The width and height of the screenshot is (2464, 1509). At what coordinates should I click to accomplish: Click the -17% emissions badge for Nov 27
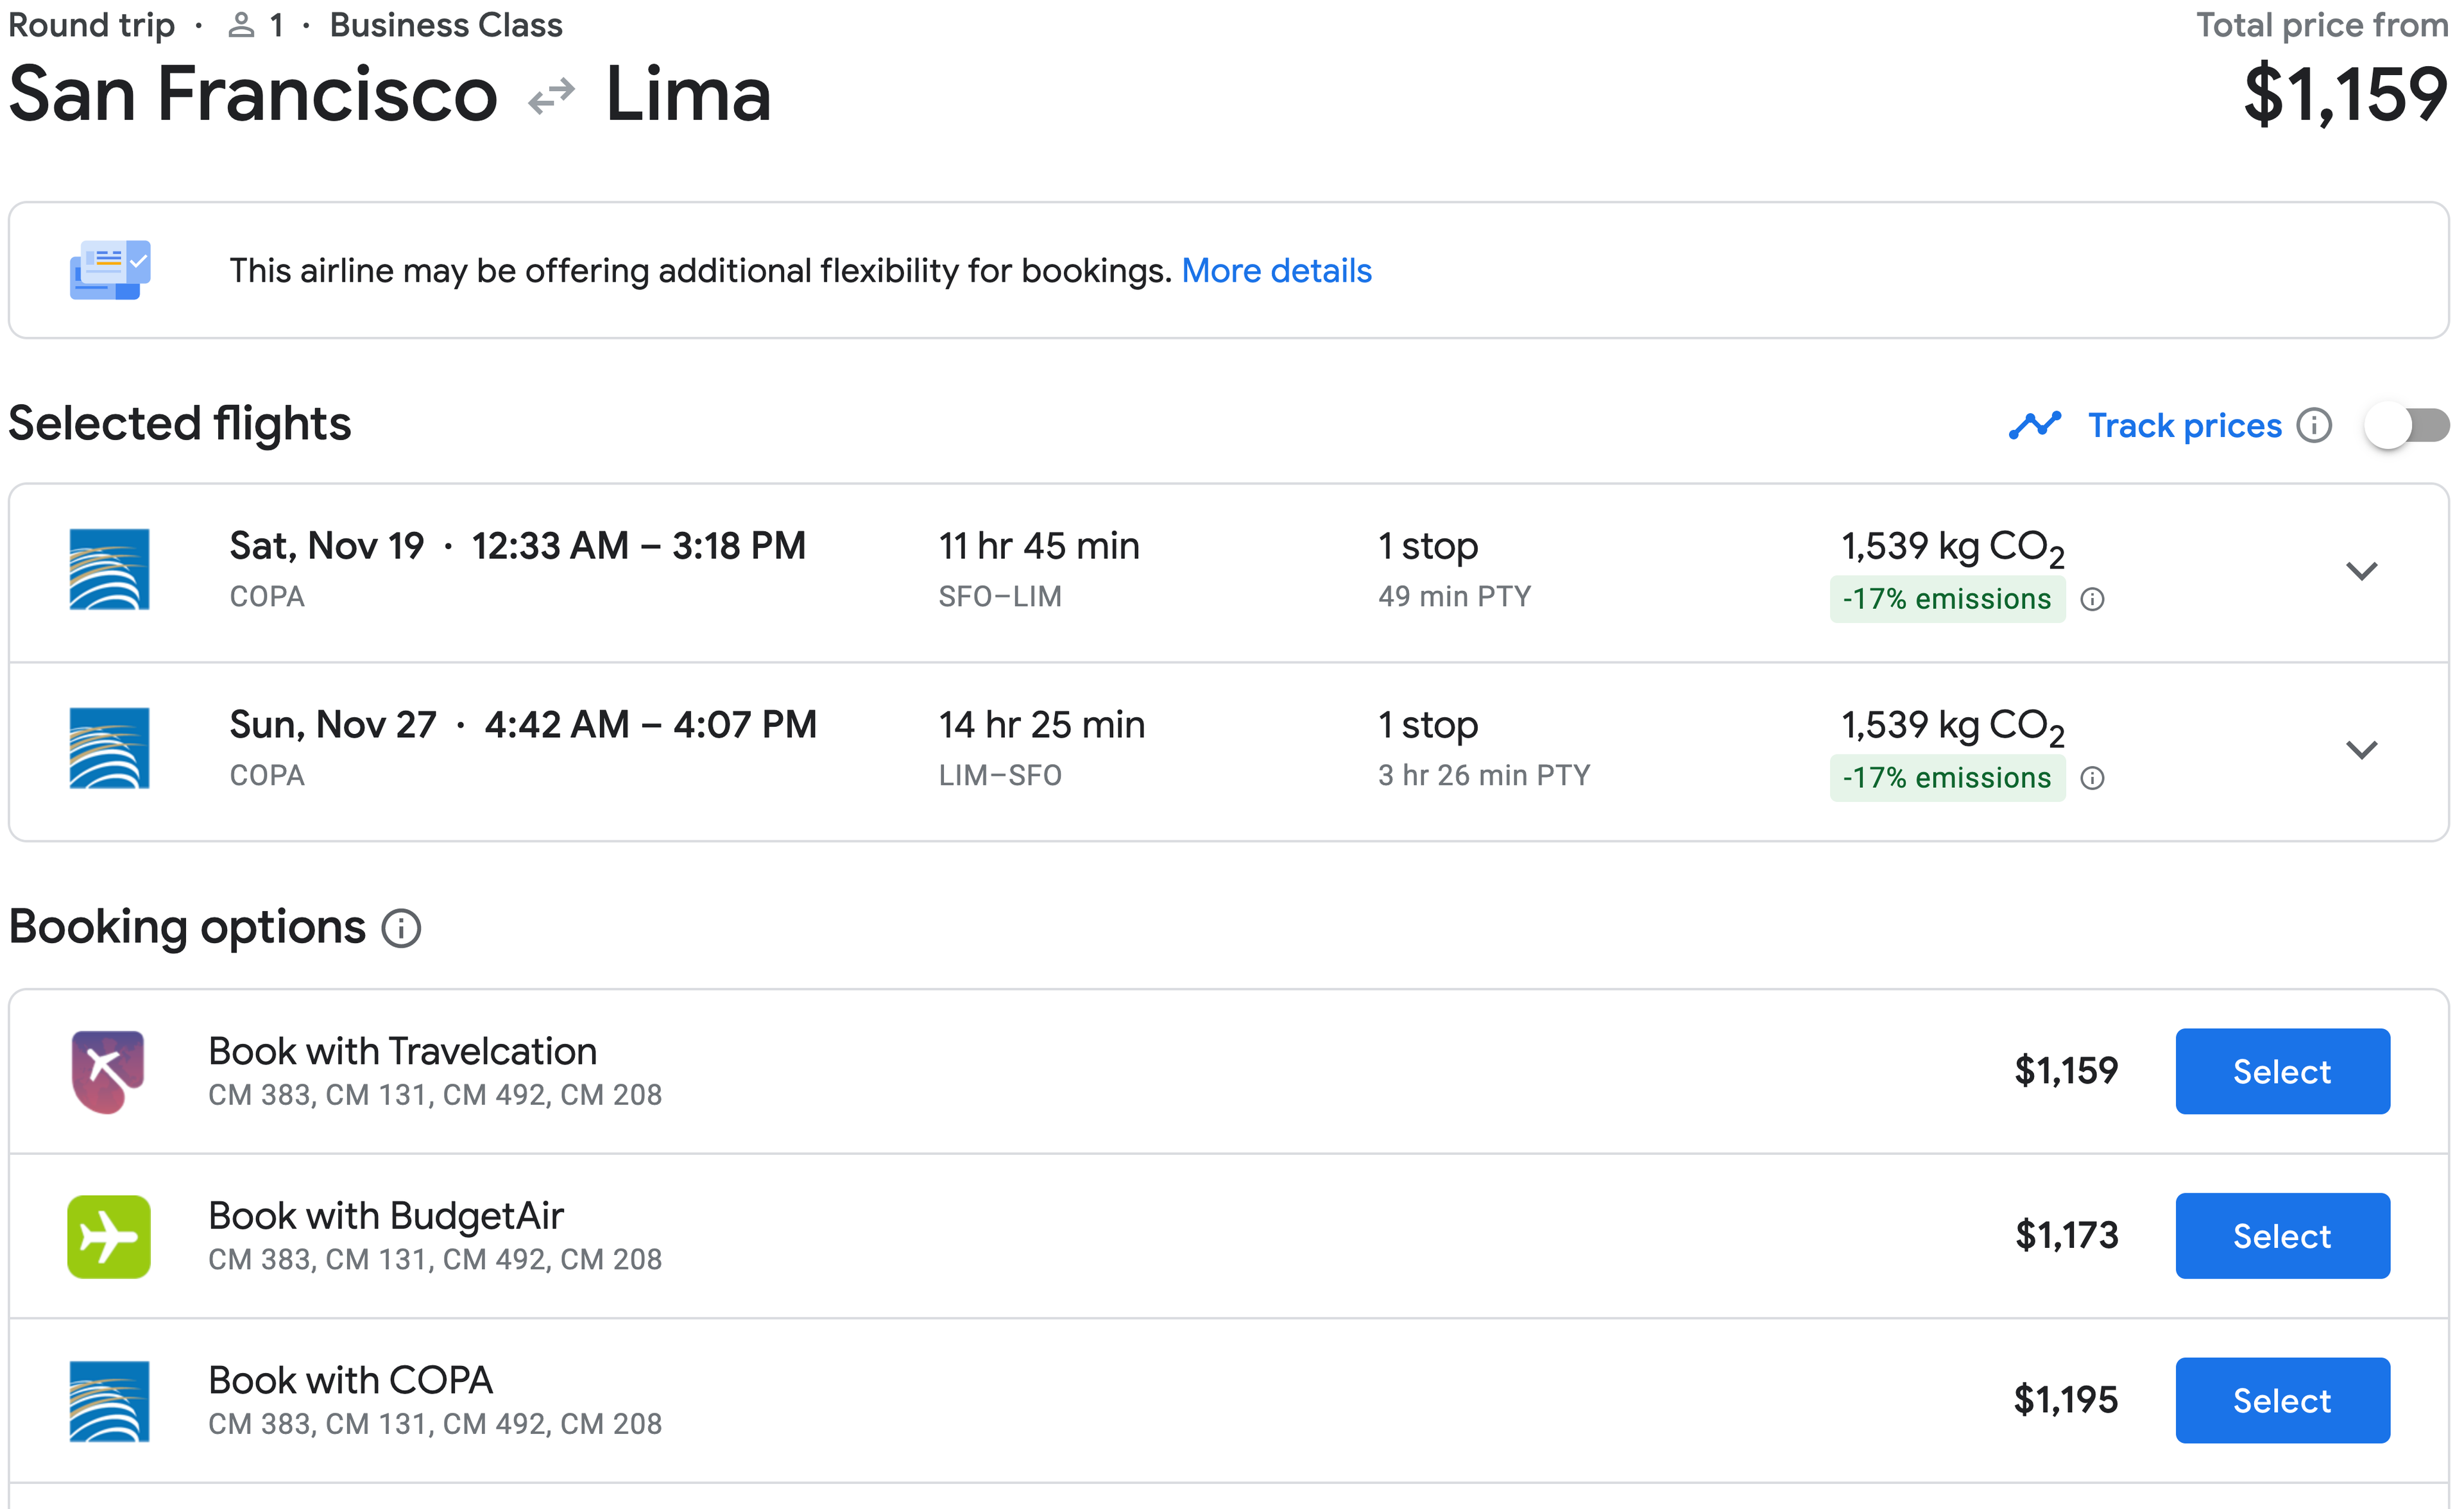[1947, 778]
